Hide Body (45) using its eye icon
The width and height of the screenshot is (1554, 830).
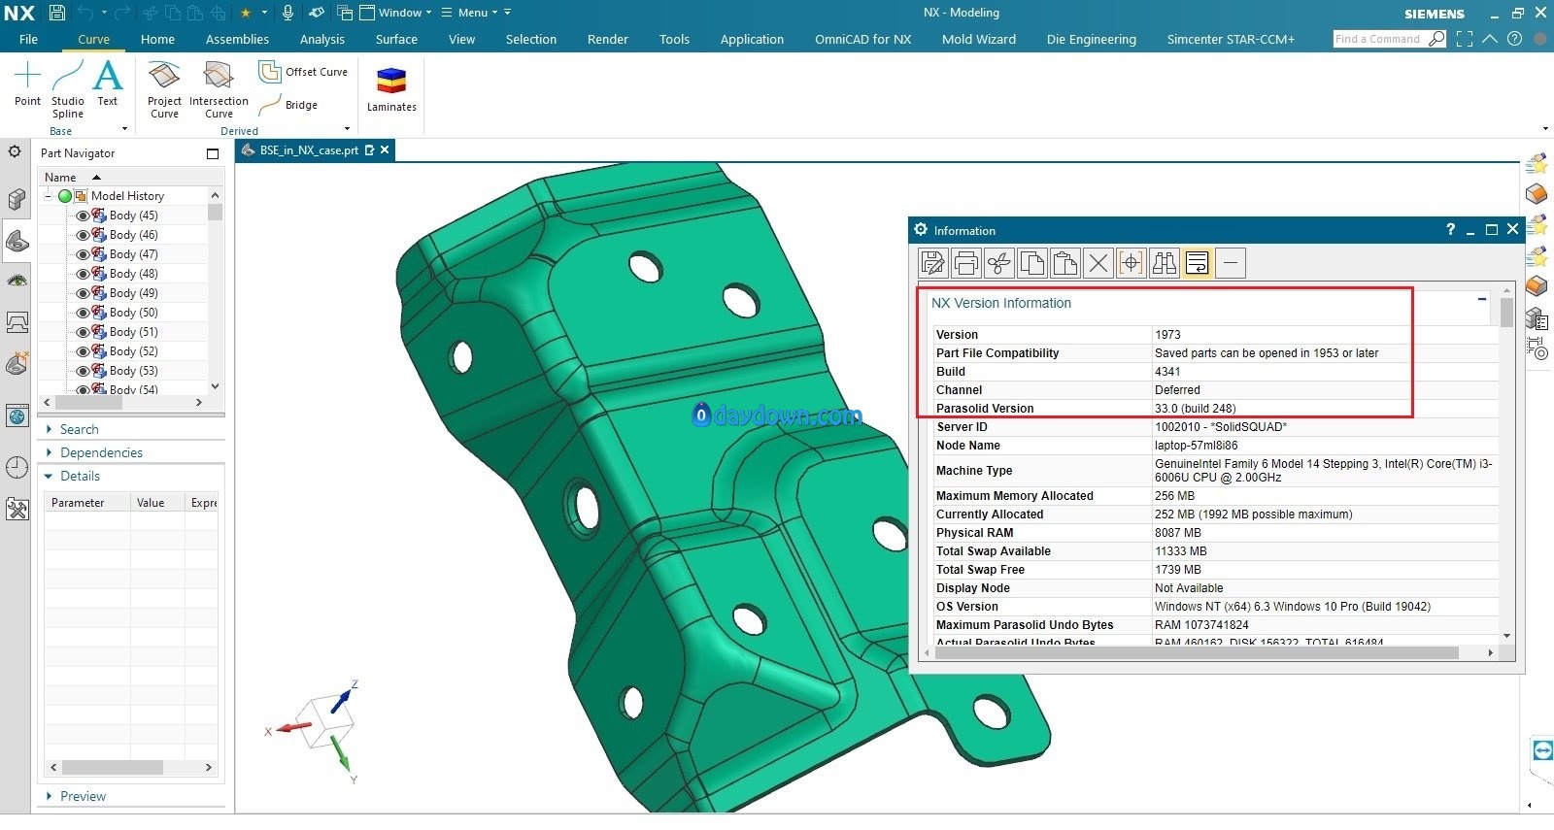click(83, 216)
